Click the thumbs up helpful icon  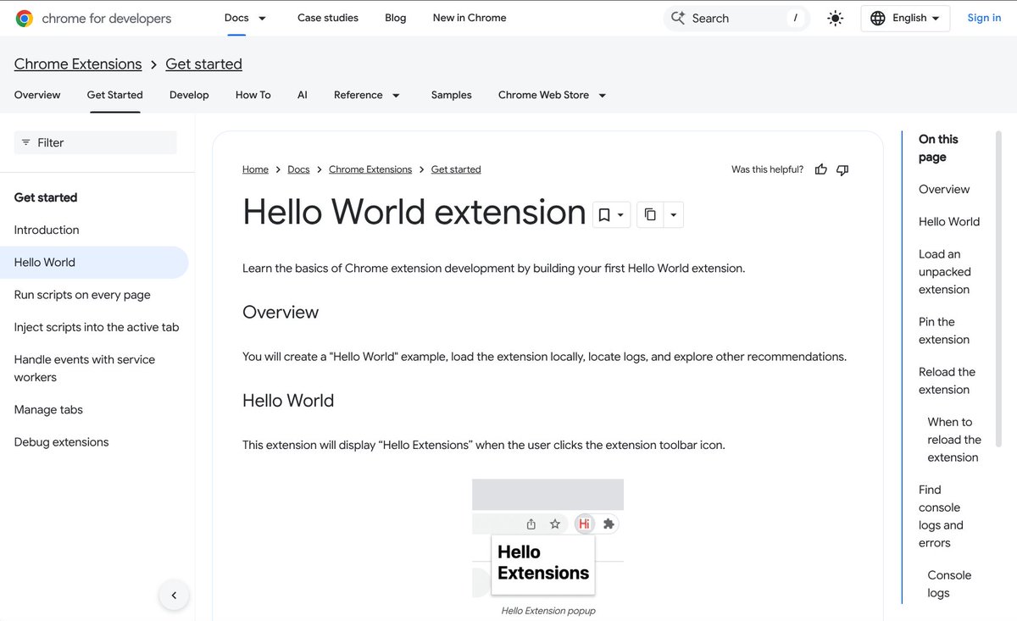(820, 169)
